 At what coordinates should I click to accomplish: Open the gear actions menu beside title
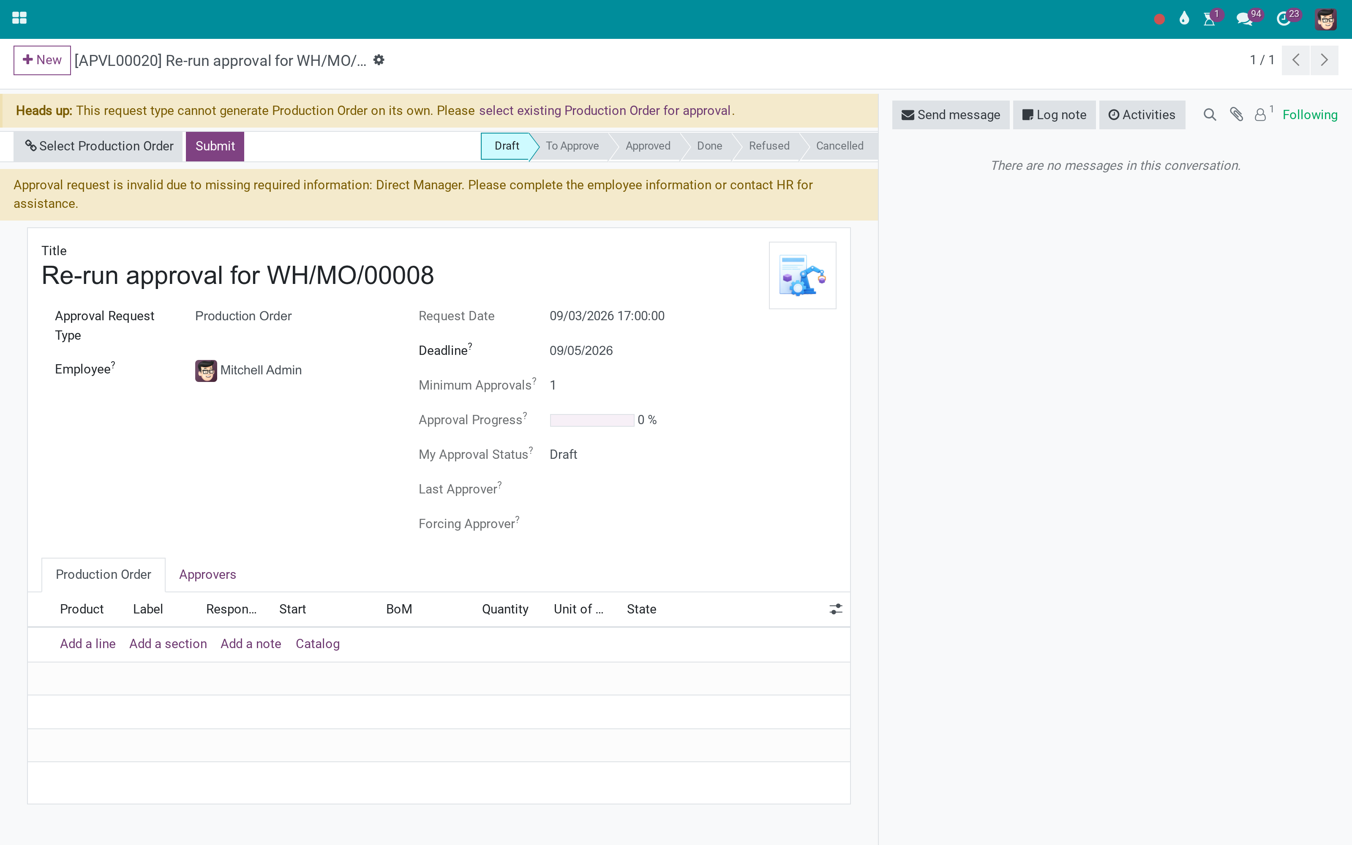point(379,60)
